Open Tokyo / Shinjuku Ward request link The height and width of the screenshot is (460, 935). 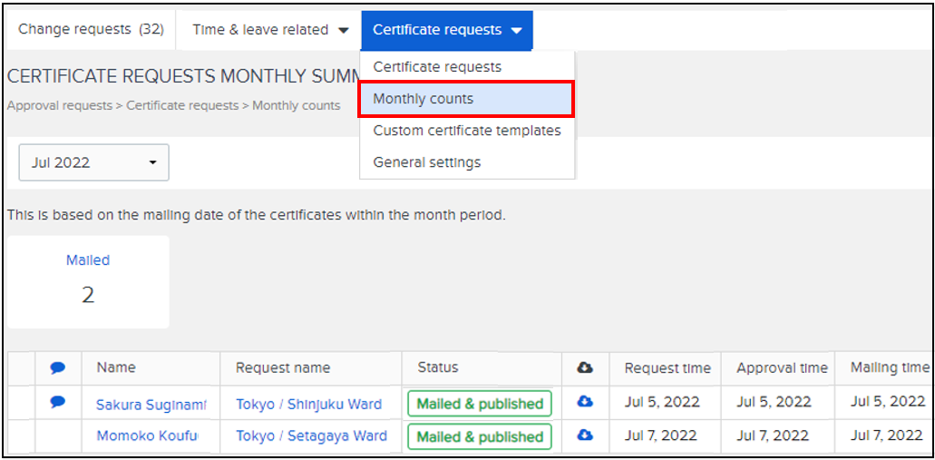click(x=308, y=405)
